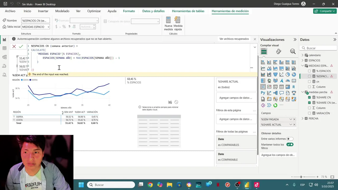Check the VARIACIÓN measure checkbox

(x=309, y=113)
